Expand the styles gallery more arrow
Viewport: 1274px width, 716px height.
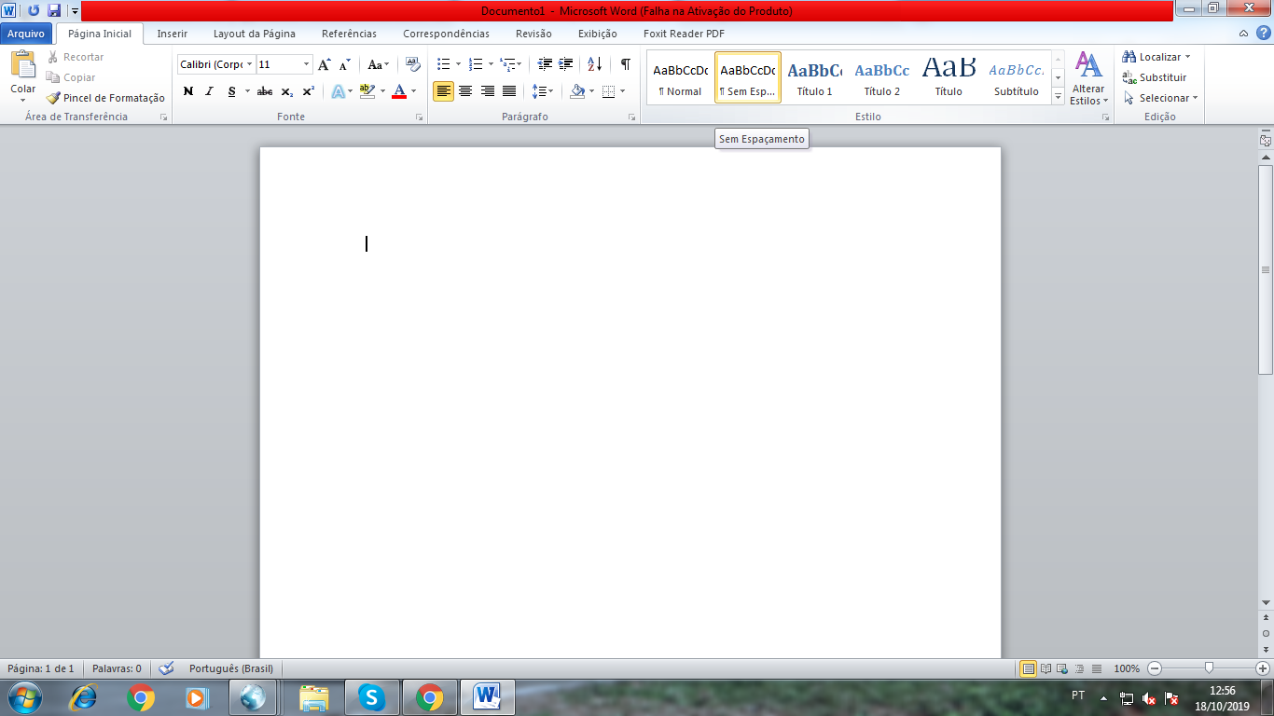point(1058,96)
